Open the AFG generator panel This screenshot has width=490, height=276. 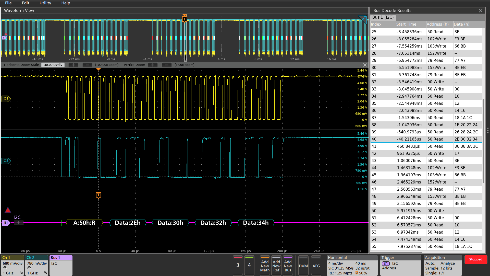316,266
